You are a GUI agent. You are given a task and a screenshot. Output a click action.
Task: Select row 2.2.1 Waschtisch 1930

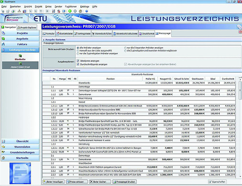click(139, 167)
